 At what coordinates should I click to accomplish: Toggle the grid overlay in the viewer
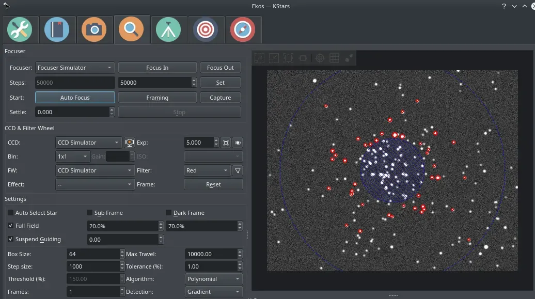click(334, 58)
